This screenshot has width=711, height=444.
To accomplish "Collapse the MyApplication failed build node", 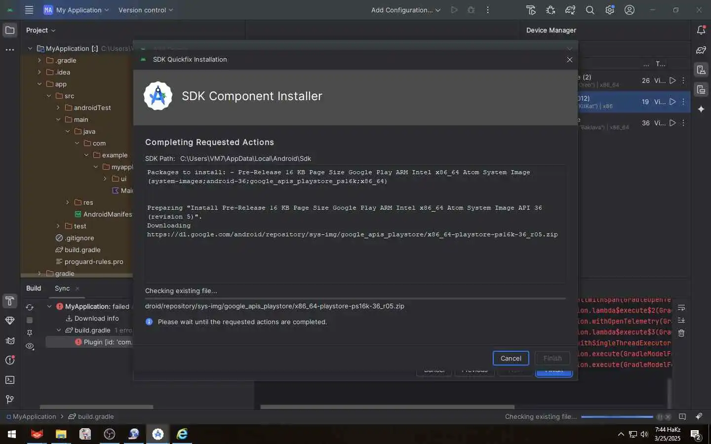I will pos(49,306).
